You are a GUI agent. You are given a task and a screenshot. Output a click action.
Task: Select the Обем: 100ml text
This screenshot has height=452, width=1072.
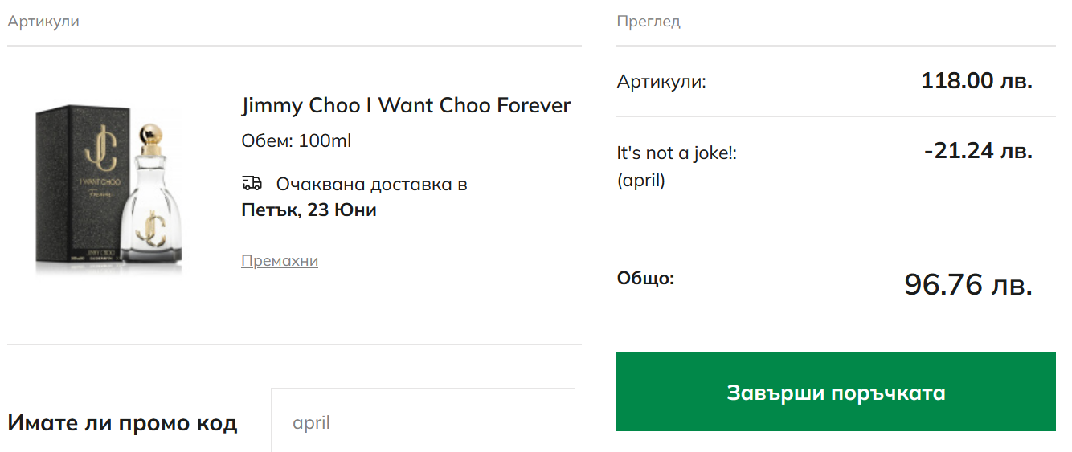[296, 141]
